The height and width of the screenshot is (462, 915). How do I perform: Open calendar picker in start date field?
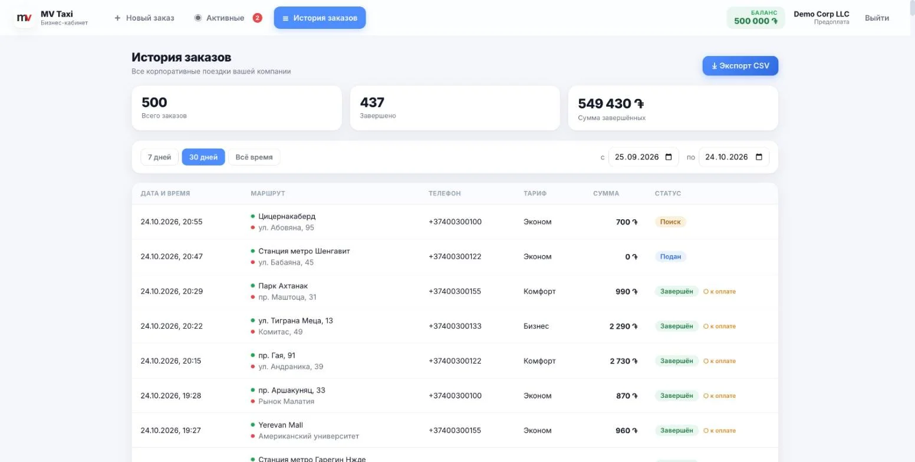pos(669,157)
